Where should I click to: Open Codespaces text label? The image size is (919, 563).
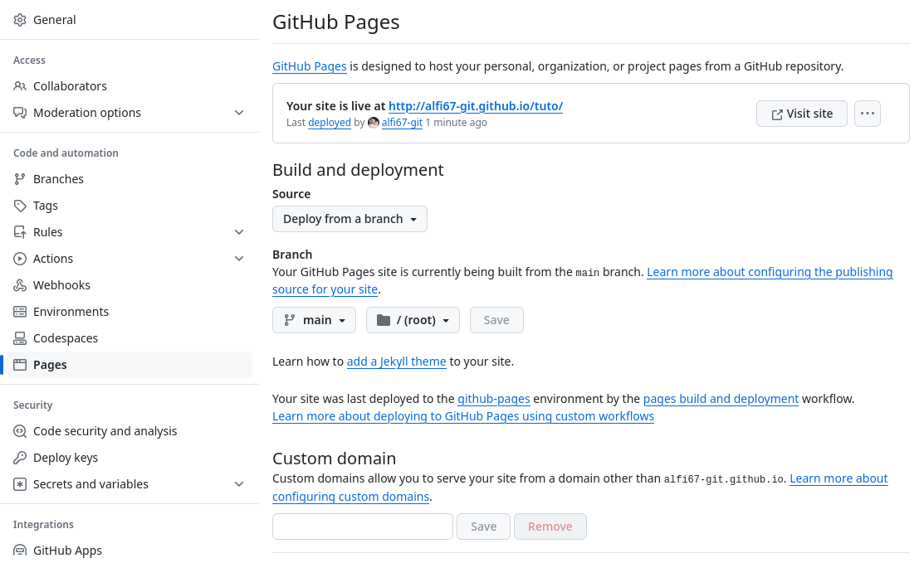[66, 338]
